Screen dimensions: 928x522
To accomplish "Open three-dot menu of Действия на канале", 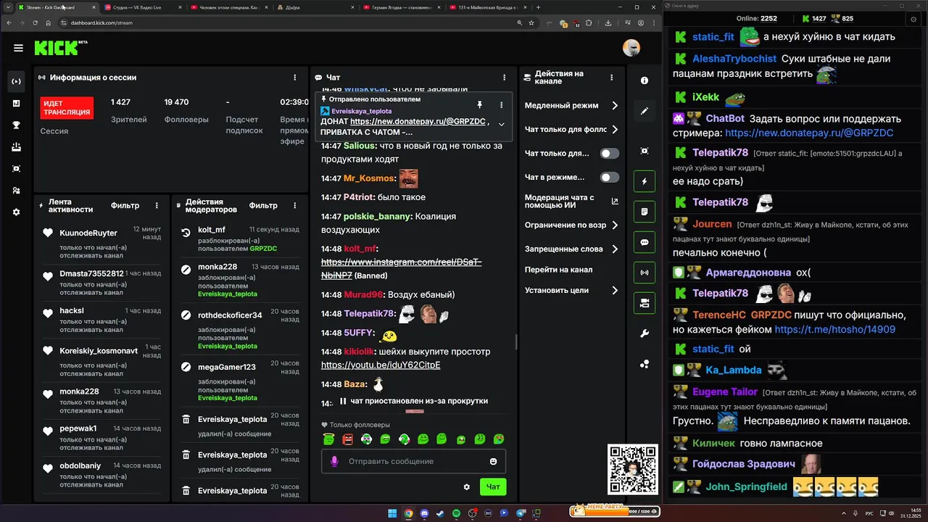I will point(613,77).
